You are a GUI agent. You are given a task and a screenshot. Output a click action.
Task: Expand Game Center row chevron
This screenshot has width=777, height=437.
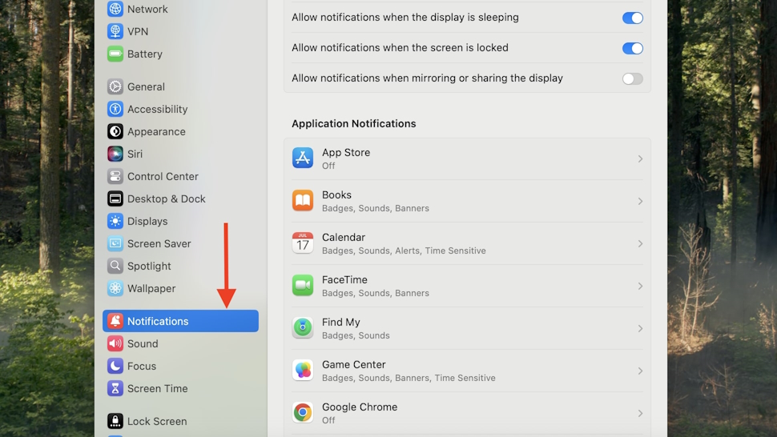coord(640,371)
